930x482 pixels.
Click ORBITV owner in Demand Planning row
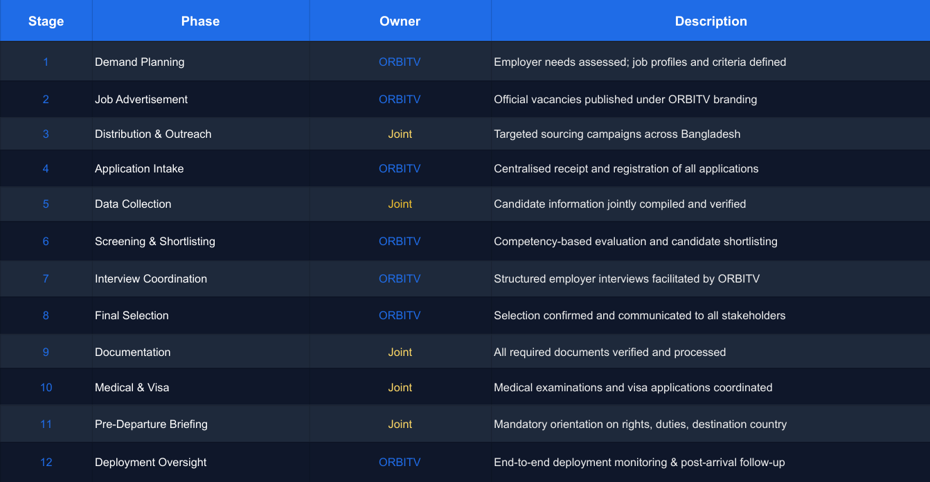pos(400,62)
